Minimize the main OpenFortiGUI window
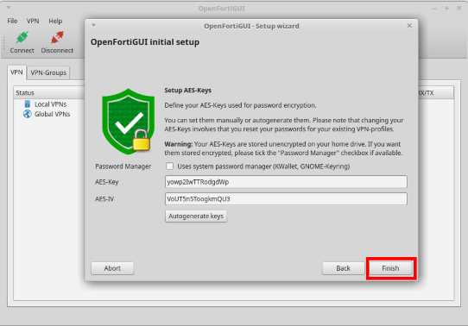Screen dimensions: 468x326 tap(434, 9)
